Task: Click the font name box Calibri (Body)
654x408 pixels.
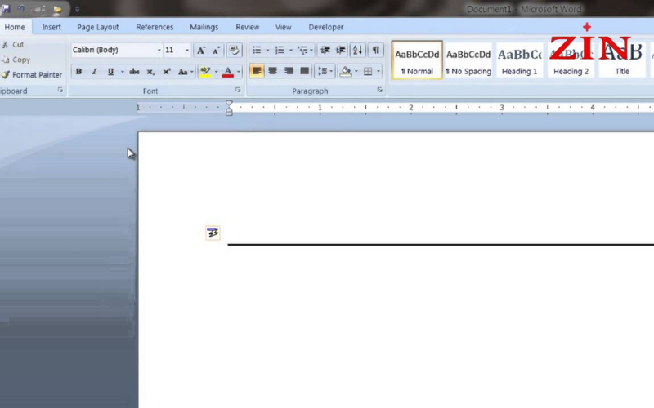Action: (x=113, y=50)
